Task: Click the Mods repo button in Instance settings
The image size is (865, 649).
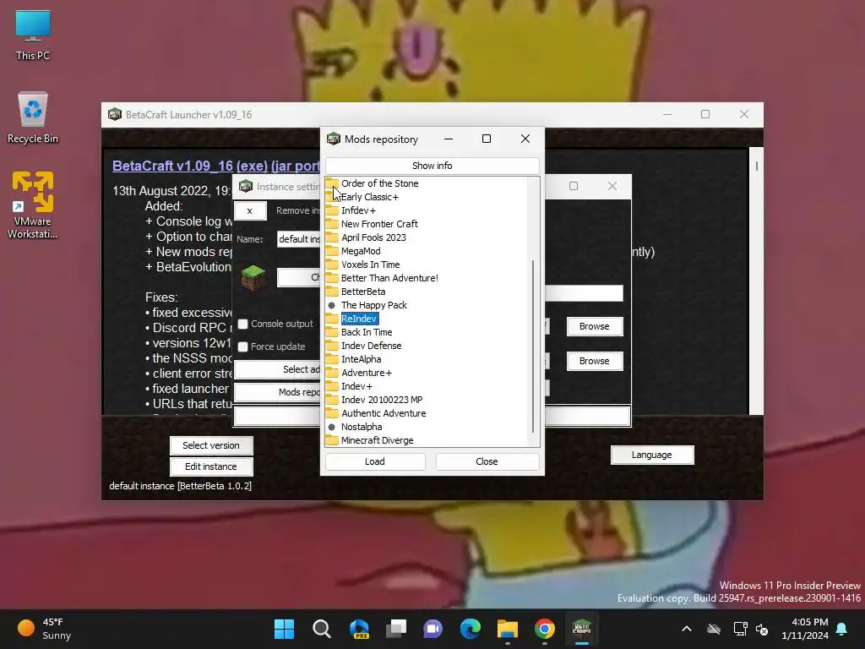Action: (x=277, y=392)
